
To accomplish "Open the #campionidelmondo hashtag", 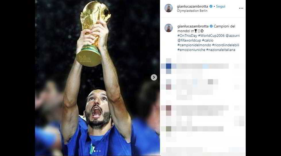I will [194, 45].
